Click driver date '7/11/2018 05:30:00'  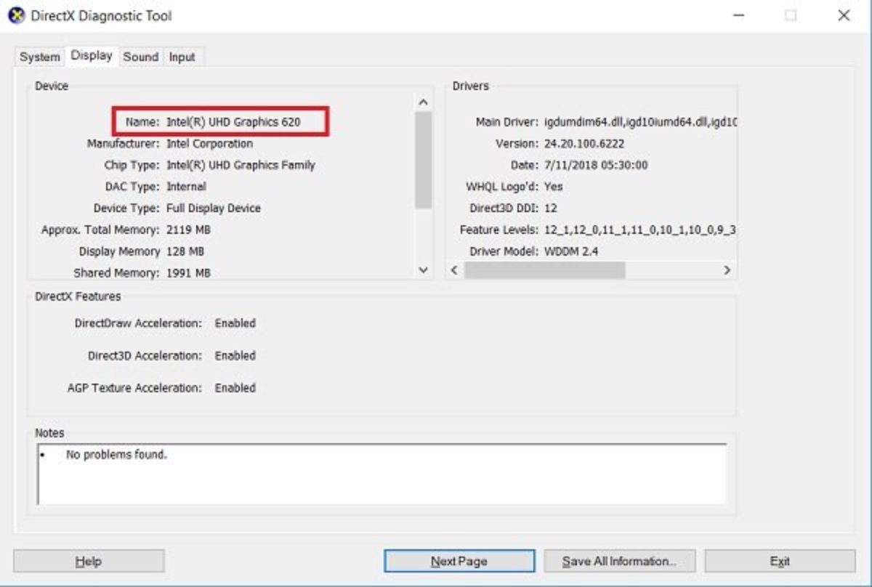(x=596, y=165)
